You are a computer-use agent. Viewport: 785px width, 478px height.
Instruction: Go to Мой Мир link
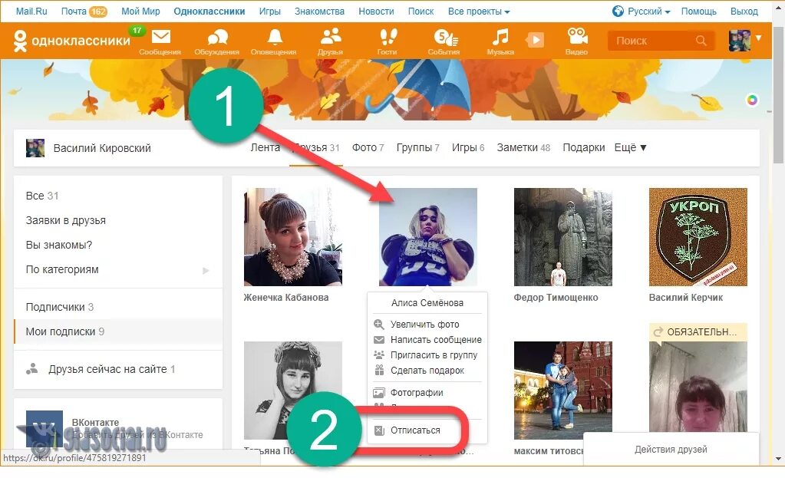point(140,11)
